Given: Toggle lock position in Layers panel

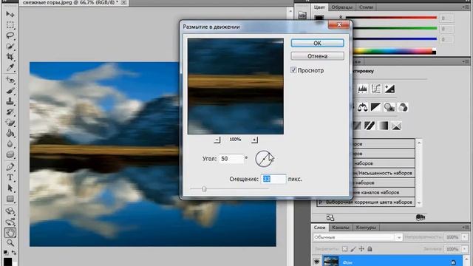Looking at the screenshot, I should coord(361,249).
